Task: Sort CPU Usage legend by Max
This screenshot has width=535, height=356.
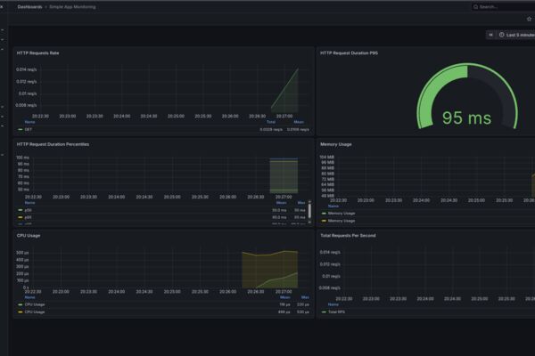Action: pos(305,297)
